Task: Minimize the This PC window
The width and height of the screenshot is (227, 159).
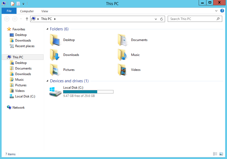Action: (202, 3)
